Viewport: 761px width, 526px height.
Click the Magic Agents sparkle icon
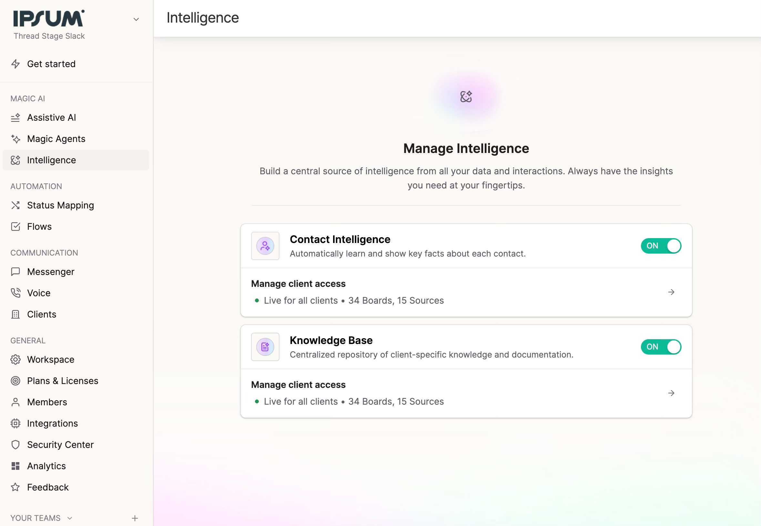click(15, 139)
